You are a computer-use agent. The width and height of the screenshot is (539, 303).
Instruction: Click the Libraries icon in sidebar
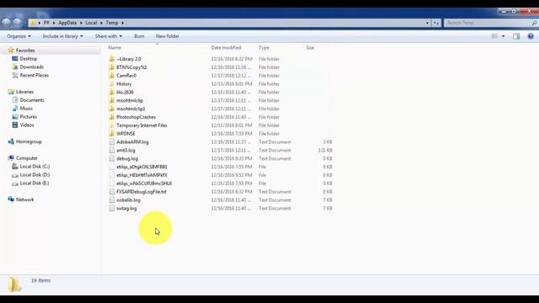(x=11, y=92)
